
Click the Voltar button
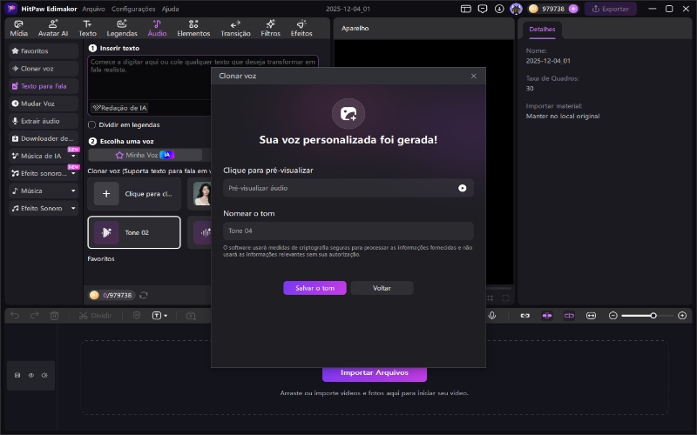(x=382, y=288)
